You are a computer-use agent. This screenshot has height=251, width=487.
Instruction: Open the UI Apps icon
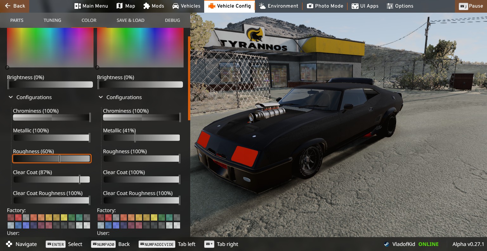(355, 6)
